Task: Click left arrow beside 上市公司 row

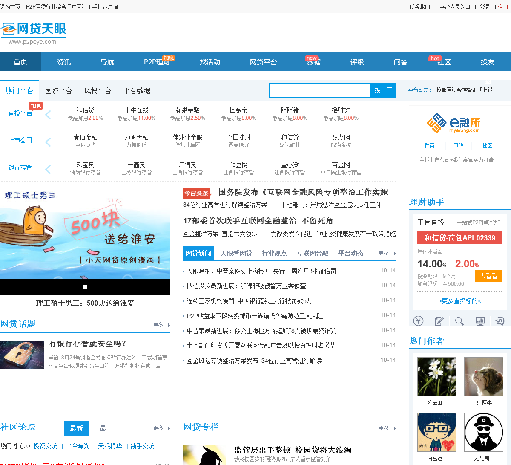Action: (48, 142)
